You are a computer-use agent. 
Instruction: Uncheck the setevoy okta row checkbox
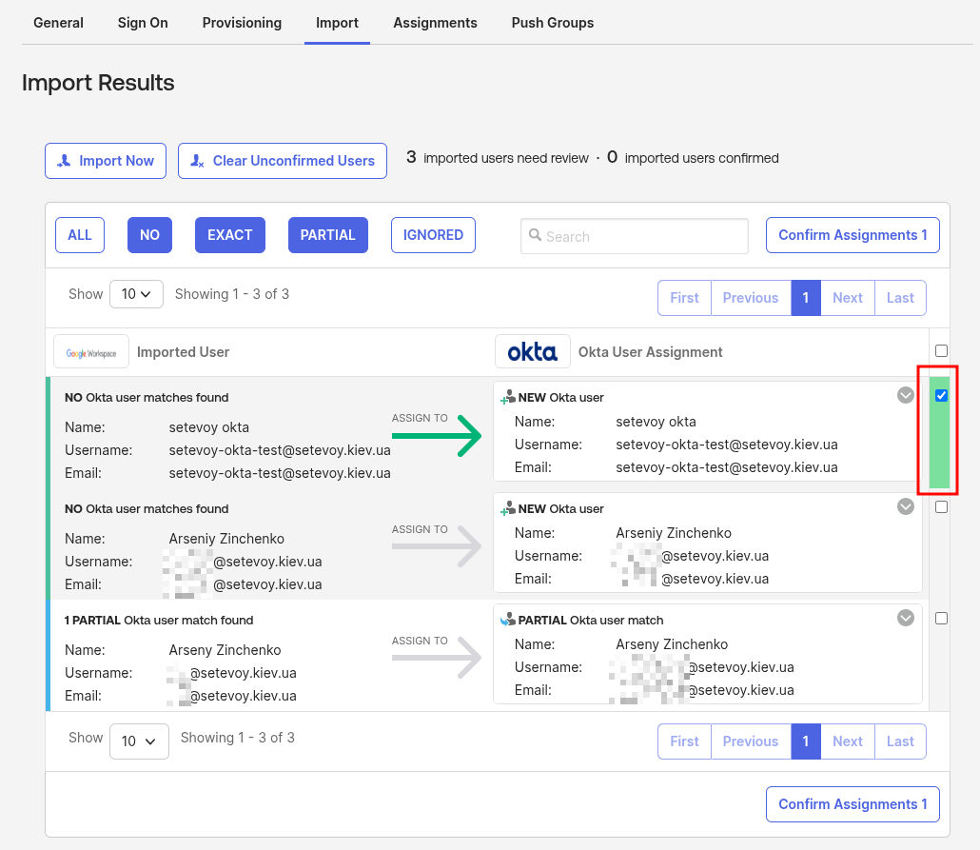click(x=941, y=396)
